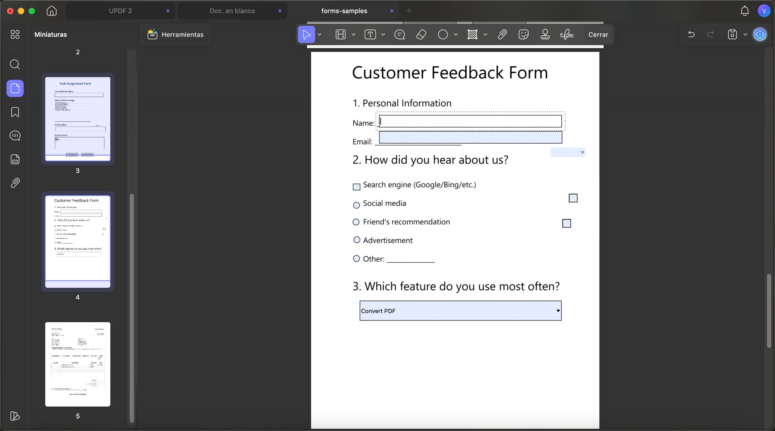Switch to the UPDF 2 tab
The image size is (775, 431).
coord(120,11)
